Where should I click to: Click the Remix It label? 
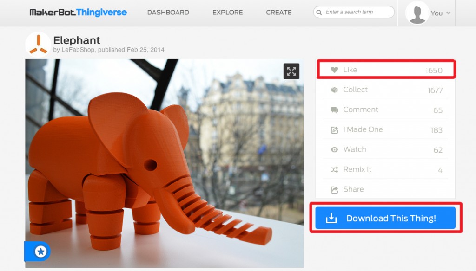pos(357,169)
